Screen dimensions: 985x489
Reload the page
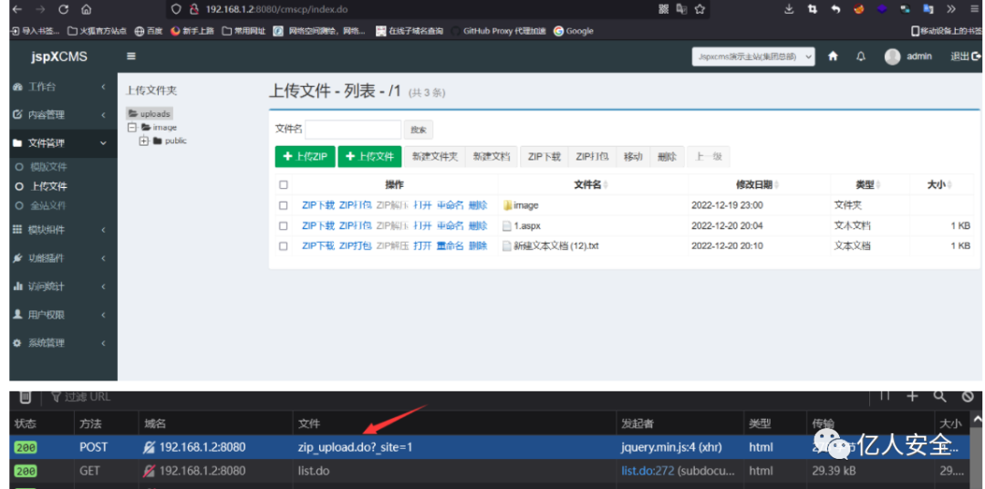[x=63, y=9]
